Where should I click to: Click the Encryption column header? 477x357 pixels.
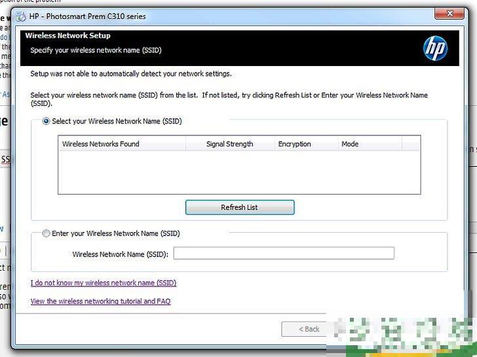(305, 144)
